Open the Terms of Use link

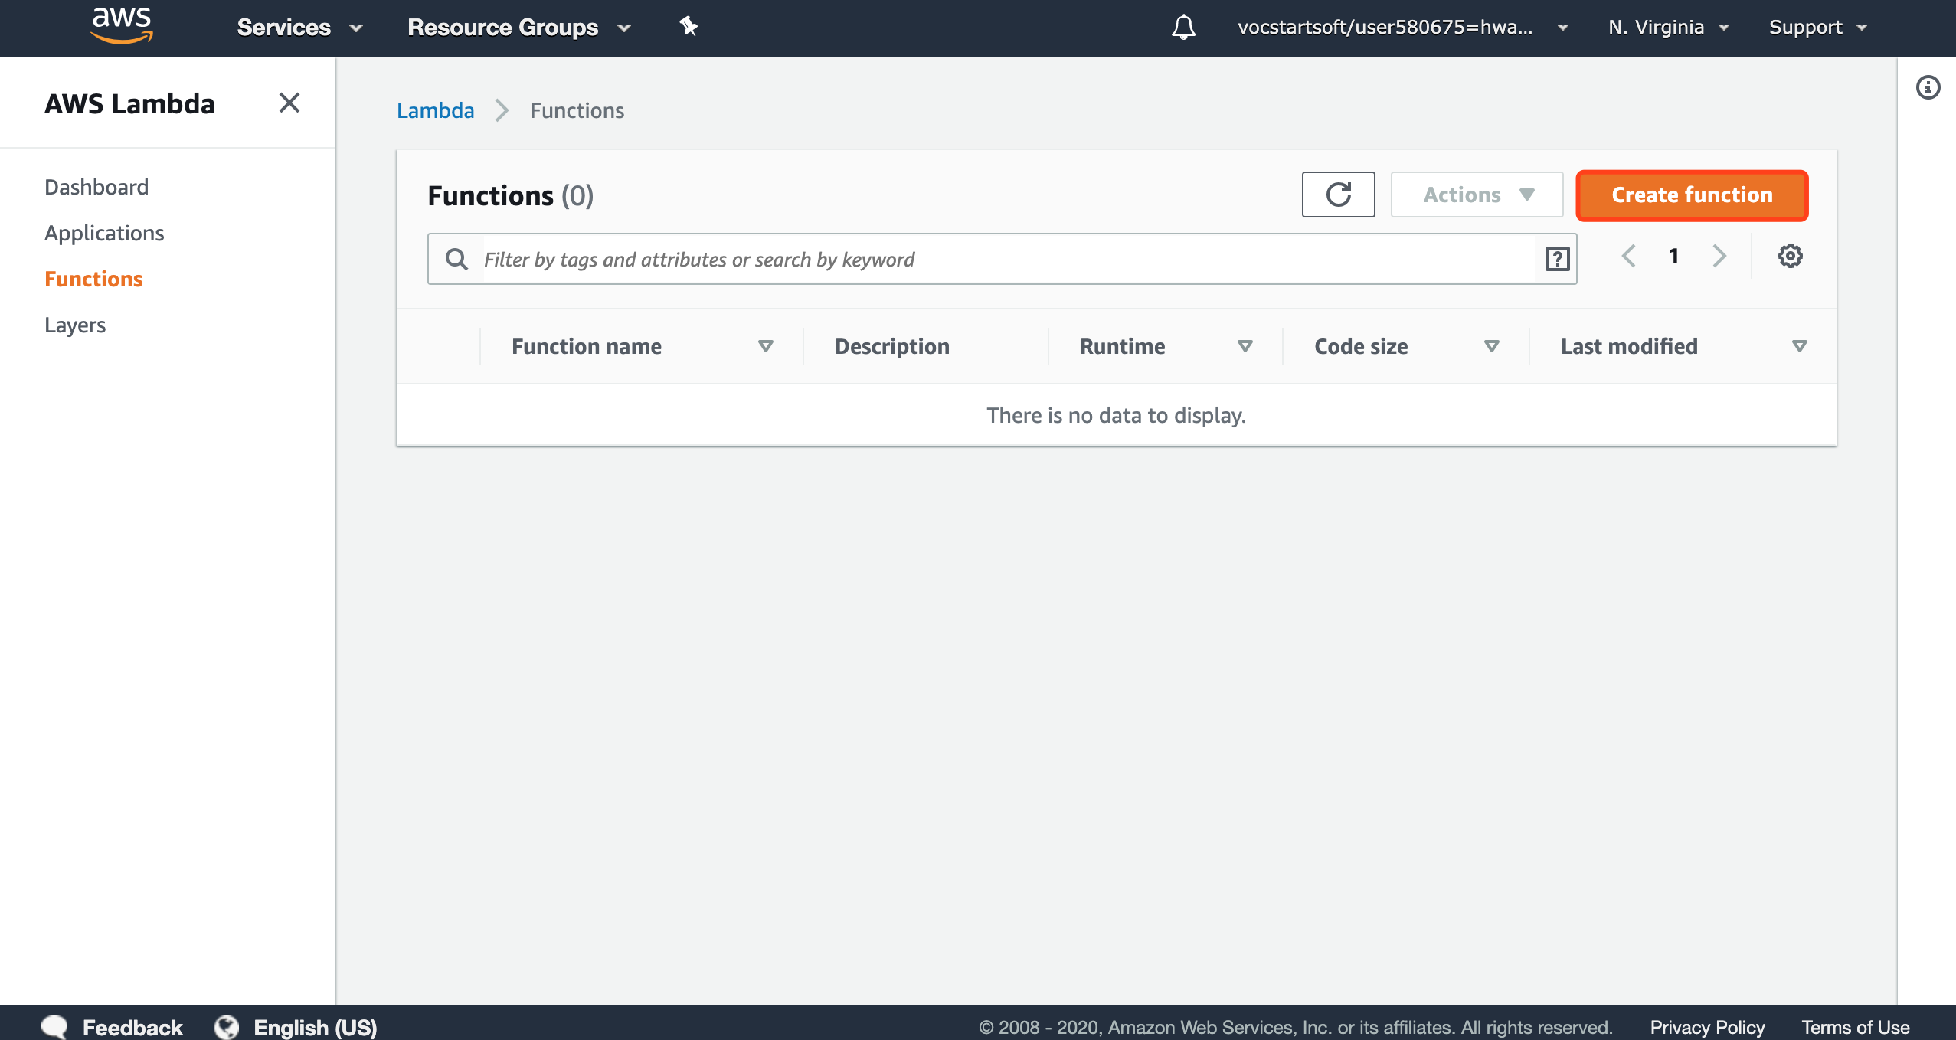click(1855, 1026)
